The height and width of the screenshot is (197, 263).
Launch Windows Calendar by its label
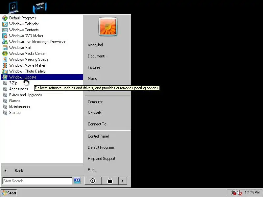(24, 24)
